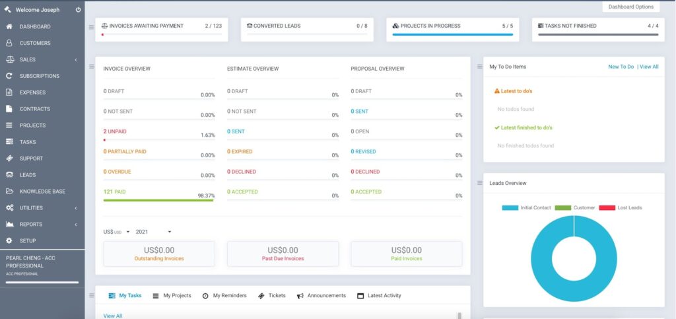Switch to the Announcements tab
676x319 pixels.
click(x=321, y=296)
